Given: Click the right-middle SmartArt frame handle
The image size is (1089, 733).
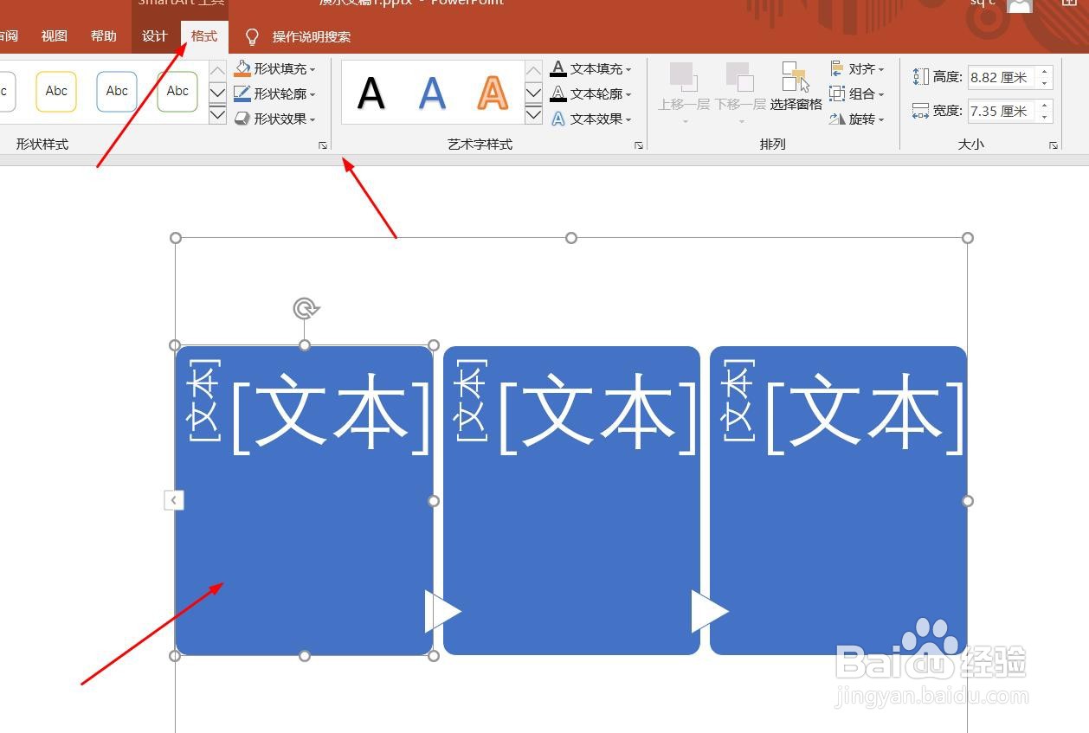Looking at the screenshot, I should coord(968,500).
